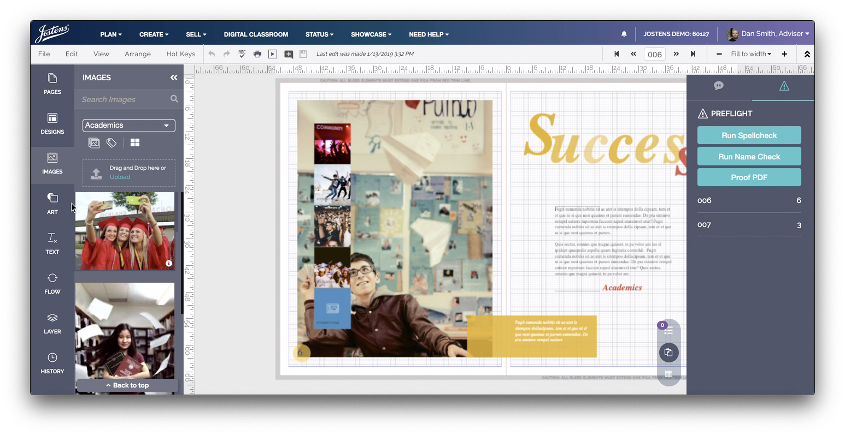Open the checklist icon on canvas
Screen dimensions: 845x435
click(x=668, y=331)
